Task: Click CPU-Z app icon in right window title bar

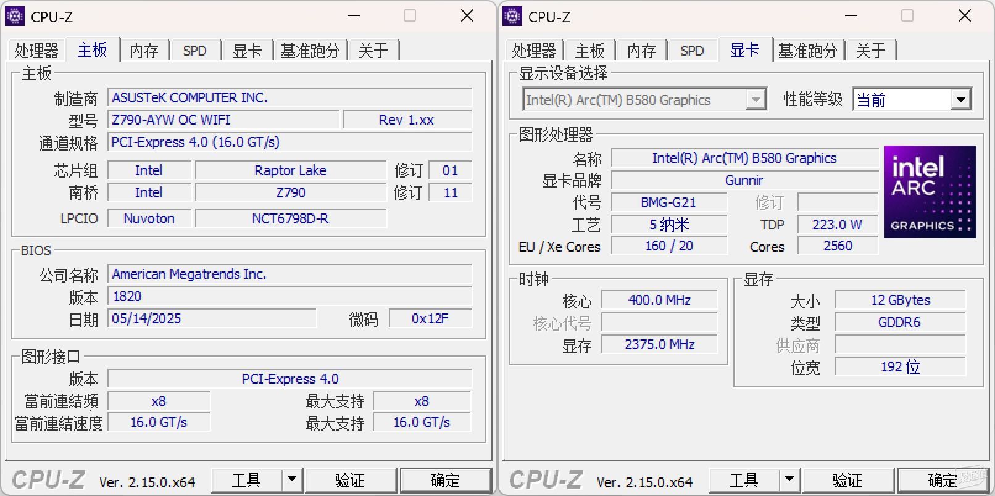Action: pos(512,16)
